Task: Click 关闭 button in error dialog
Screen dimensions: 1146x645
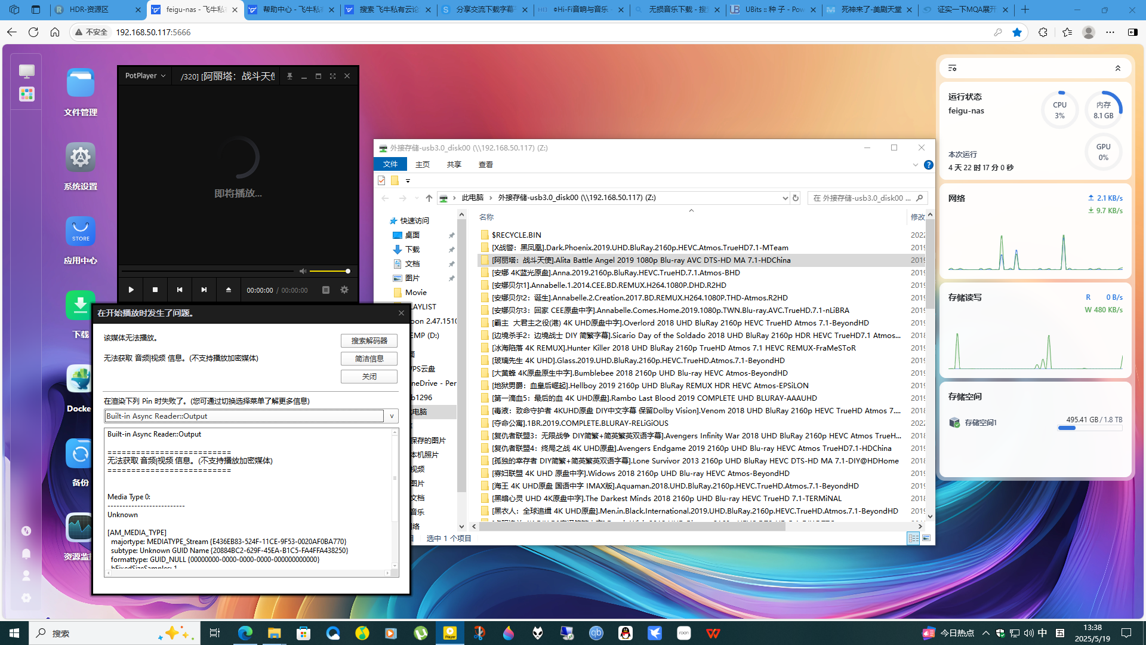Action: click(369, 376)
